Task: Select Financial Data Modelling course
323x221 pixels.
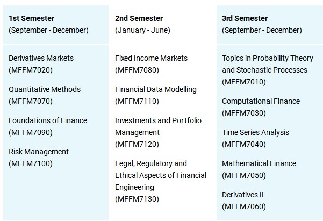Action: [156, 89]
